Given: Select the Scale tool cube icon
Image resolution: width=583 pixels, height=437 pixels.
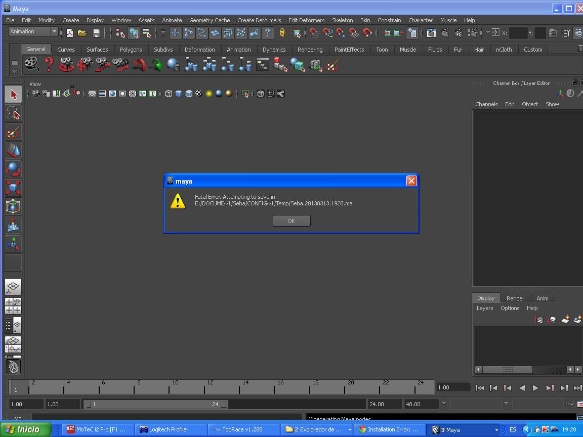Looking at the screenshot, I should [13, 188].
